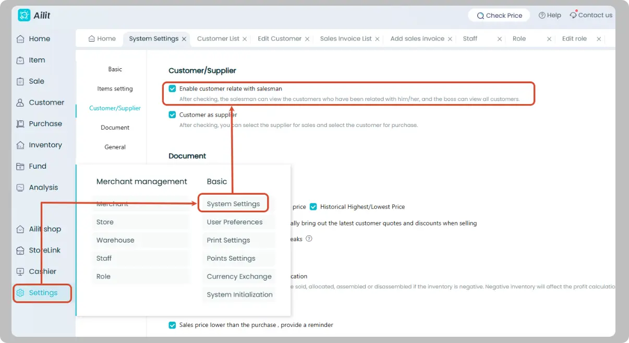Close the Edit role tab

[599, 39]
